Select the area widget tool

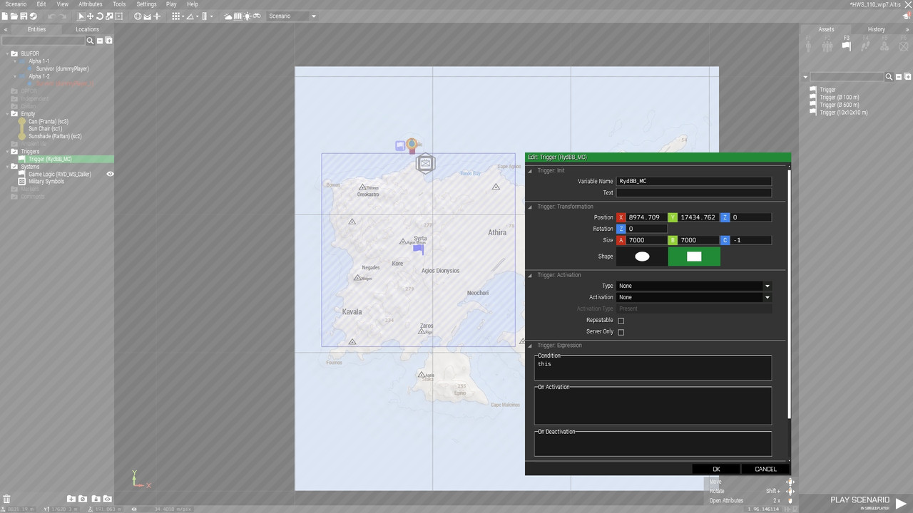pos(119,16)
